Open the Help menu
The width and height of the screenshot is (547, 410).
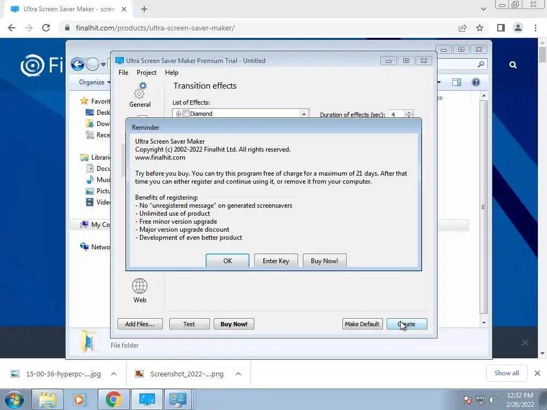pos(171,73)
